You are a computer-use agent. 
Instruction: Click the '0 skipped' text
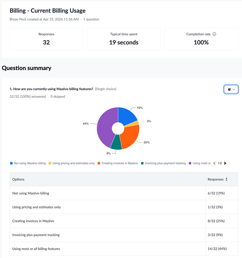(x=58, y=96)
